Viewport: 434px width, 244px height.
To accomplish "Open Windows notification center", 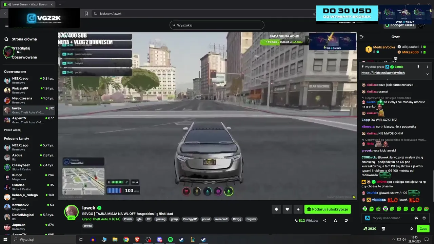I will tap(427, 240).
